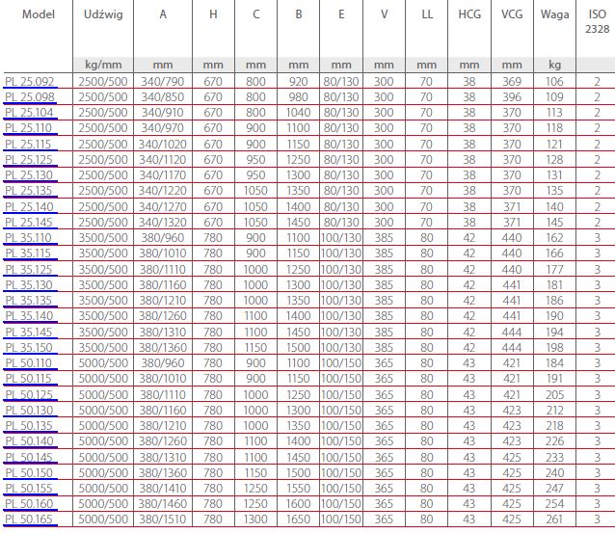This screenshot has width=615, height=533.
Task: Select 181 weight in PL 35.130 row
Action: coord(554,284)
